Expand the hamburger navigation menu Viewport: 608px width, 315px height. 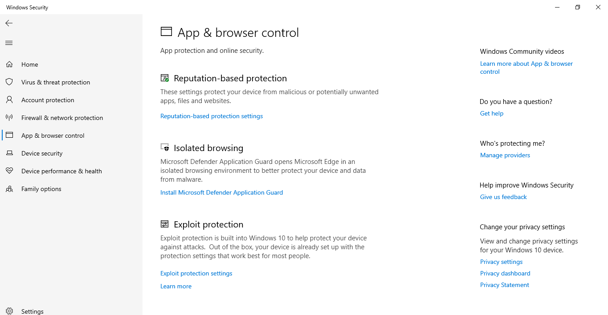(x=9, y=43)
